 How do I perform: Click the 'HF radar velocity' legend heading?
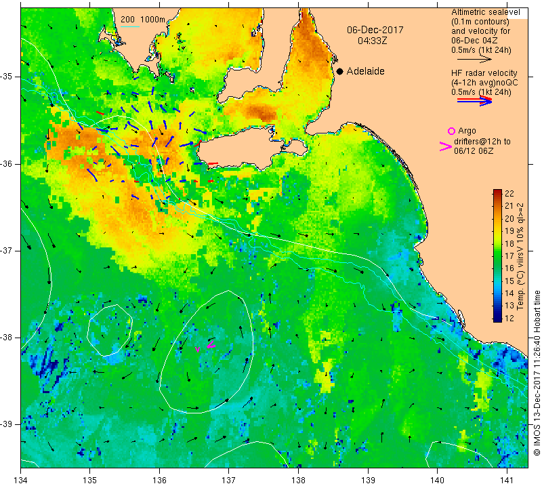(484, 73)
